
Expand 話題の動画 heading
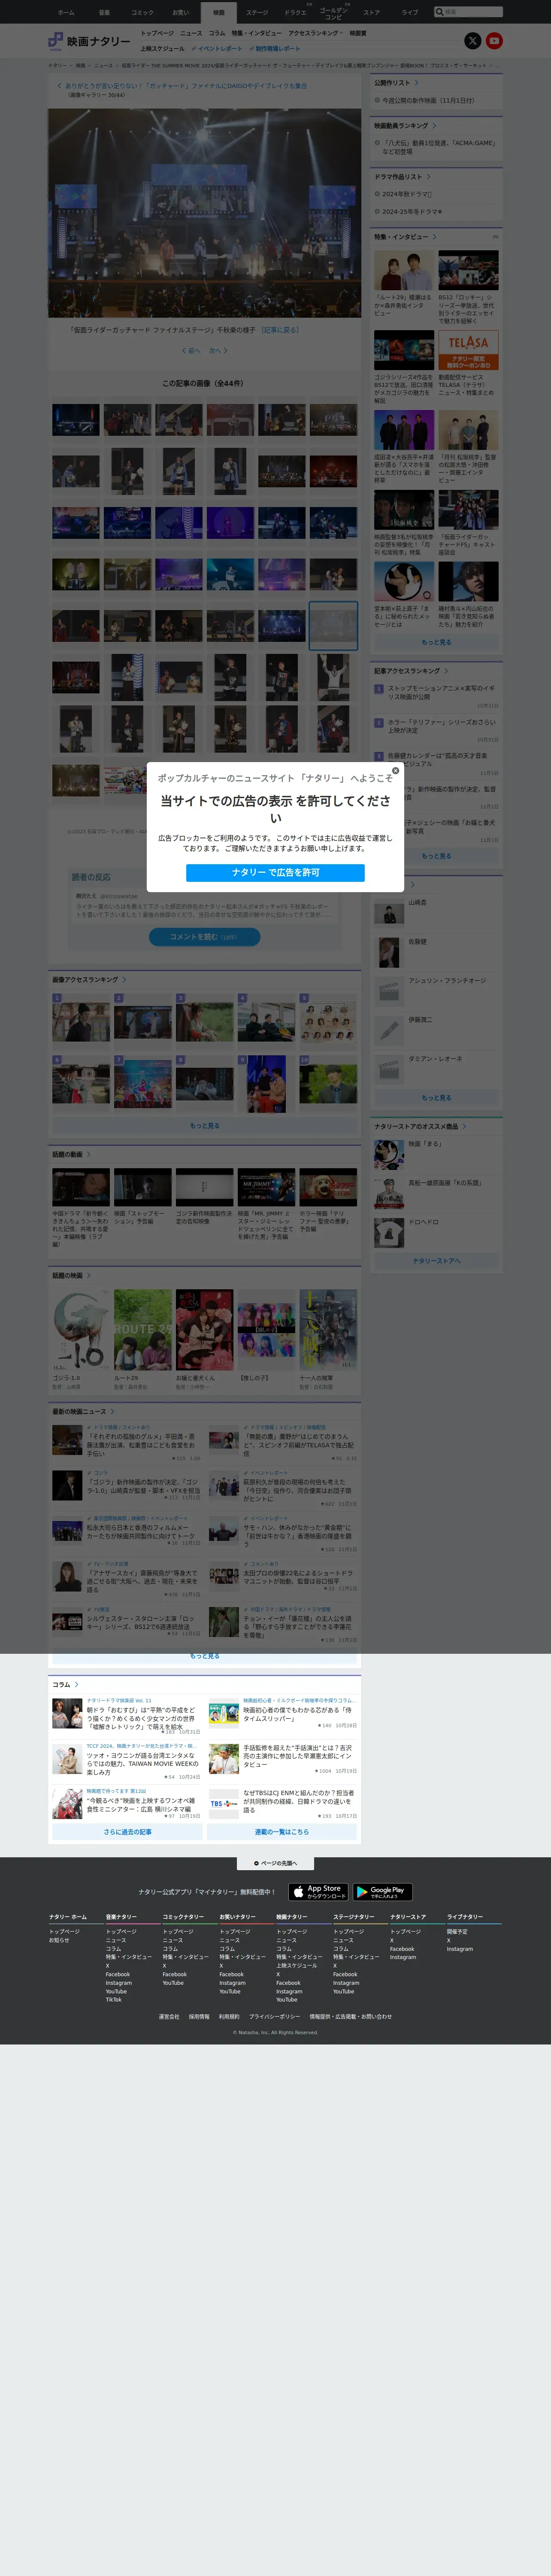pyautogui.click(x=71, y=1154)
